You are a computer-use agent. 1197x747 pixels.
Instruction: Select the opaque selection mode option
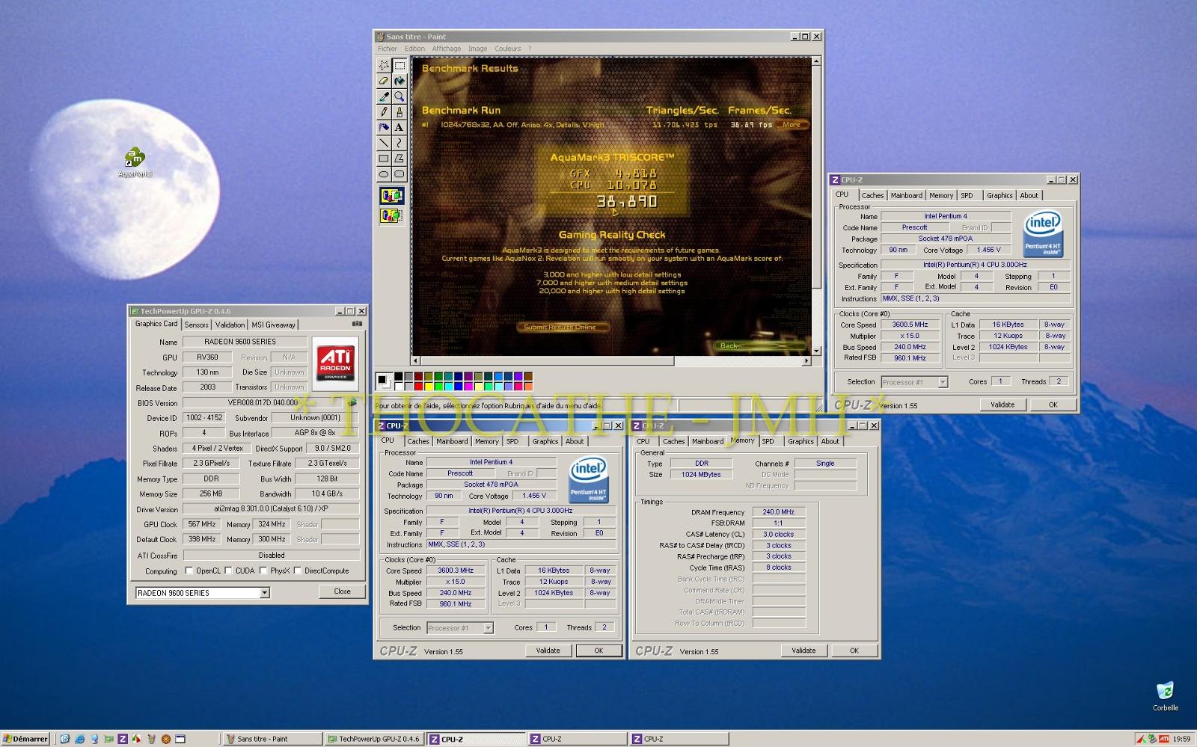pos(392,196)
